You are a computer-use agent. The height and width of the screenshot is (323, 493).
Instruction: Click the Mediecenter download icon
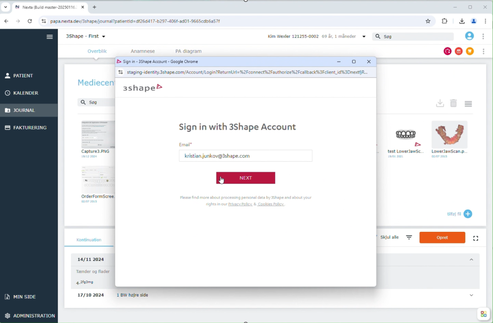[x=440, y=103]
